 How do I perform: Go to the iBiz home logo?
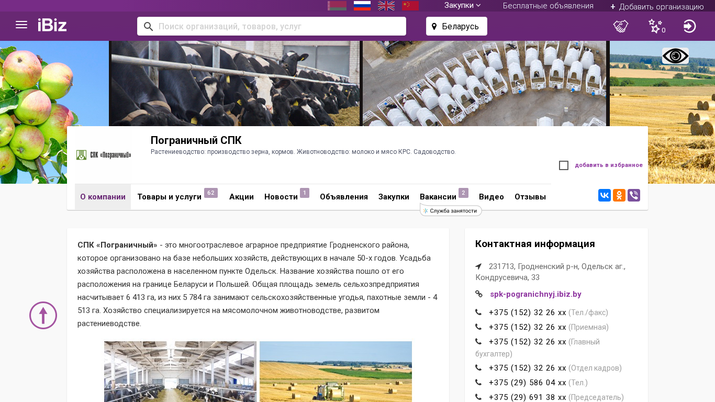point(52,25)
